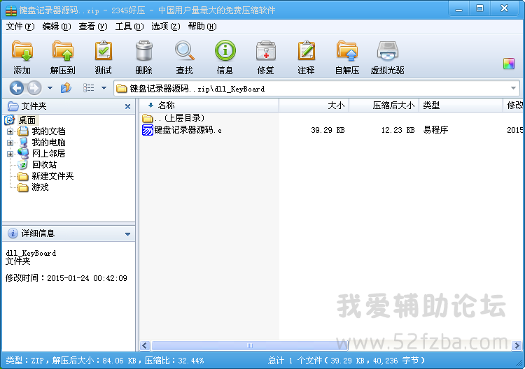The image size is (525, 369).
Task: Click the 查找 (Find) magnifier icon
Action: pos(185,51)
